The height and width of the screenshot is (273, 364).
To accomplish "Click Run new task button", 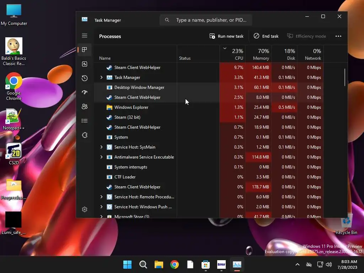I will pos(226,36).
